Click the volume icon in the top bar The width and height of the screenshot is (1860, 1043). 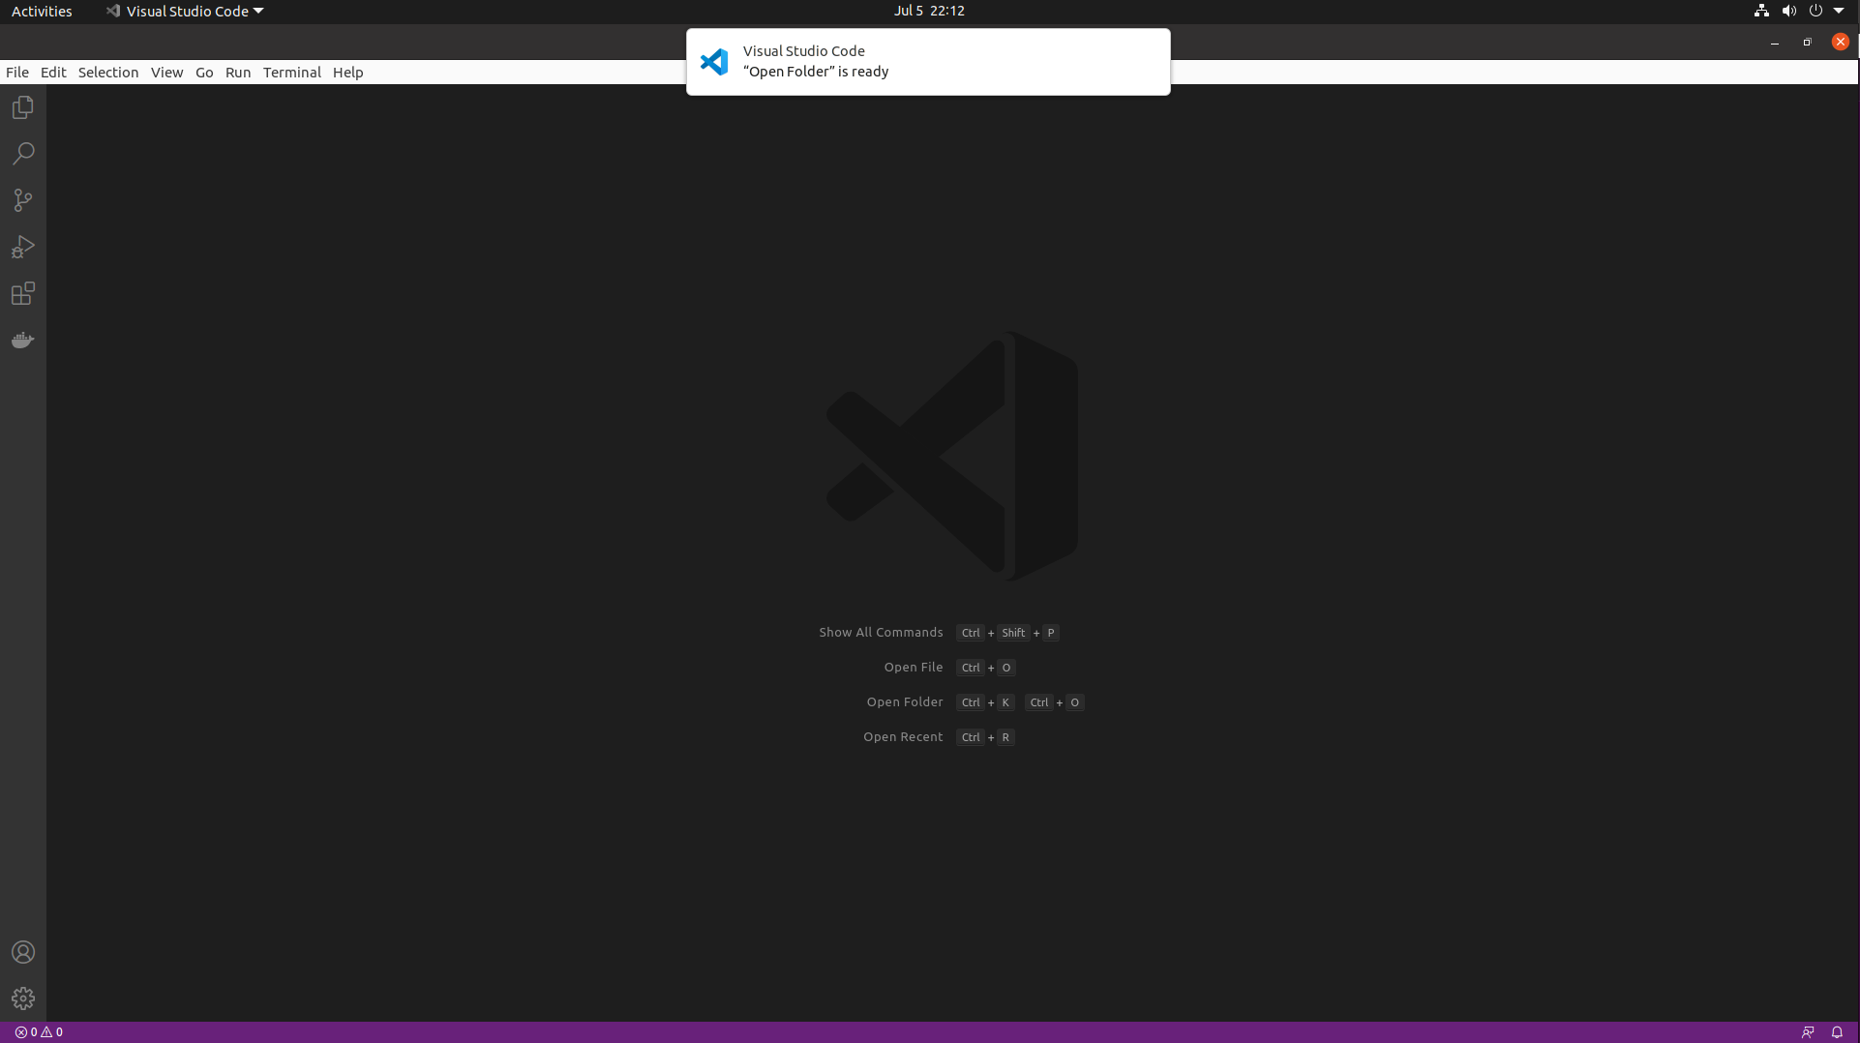[x=1788, y=11]
